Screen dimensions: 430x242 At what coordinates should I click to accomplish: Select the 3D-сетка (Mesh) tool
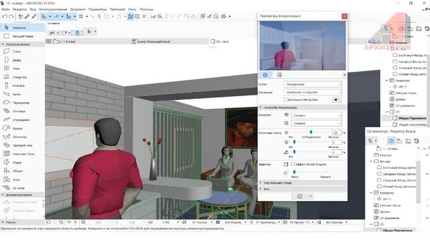click(22, 188)
